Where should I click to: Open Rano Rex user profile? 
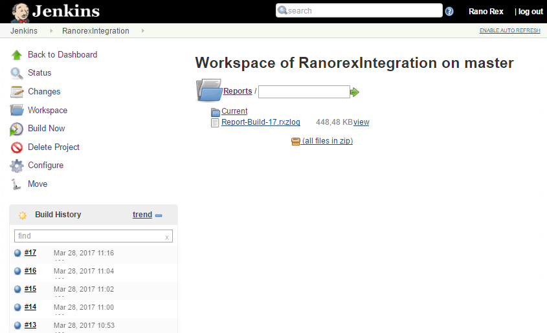tap(486, 12)
